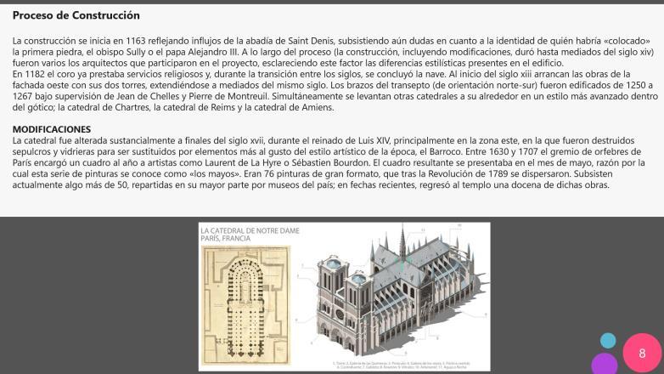The image size is (664, 374).
Task: Click the text 'catedral de Chartres'
Action: click(x=109, y=107)
